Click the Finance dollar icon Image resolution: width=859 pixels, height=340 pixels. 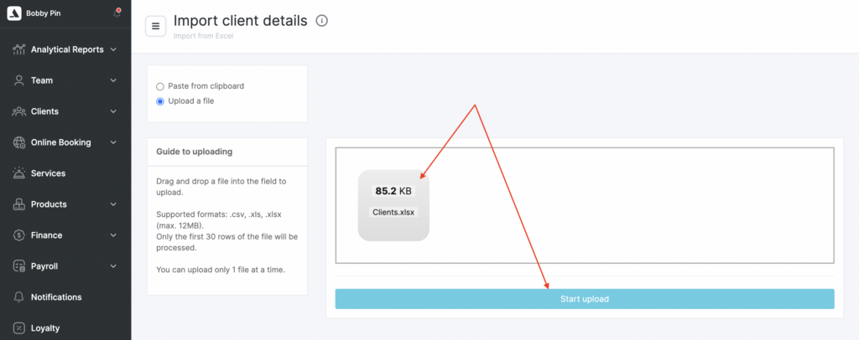18,235
